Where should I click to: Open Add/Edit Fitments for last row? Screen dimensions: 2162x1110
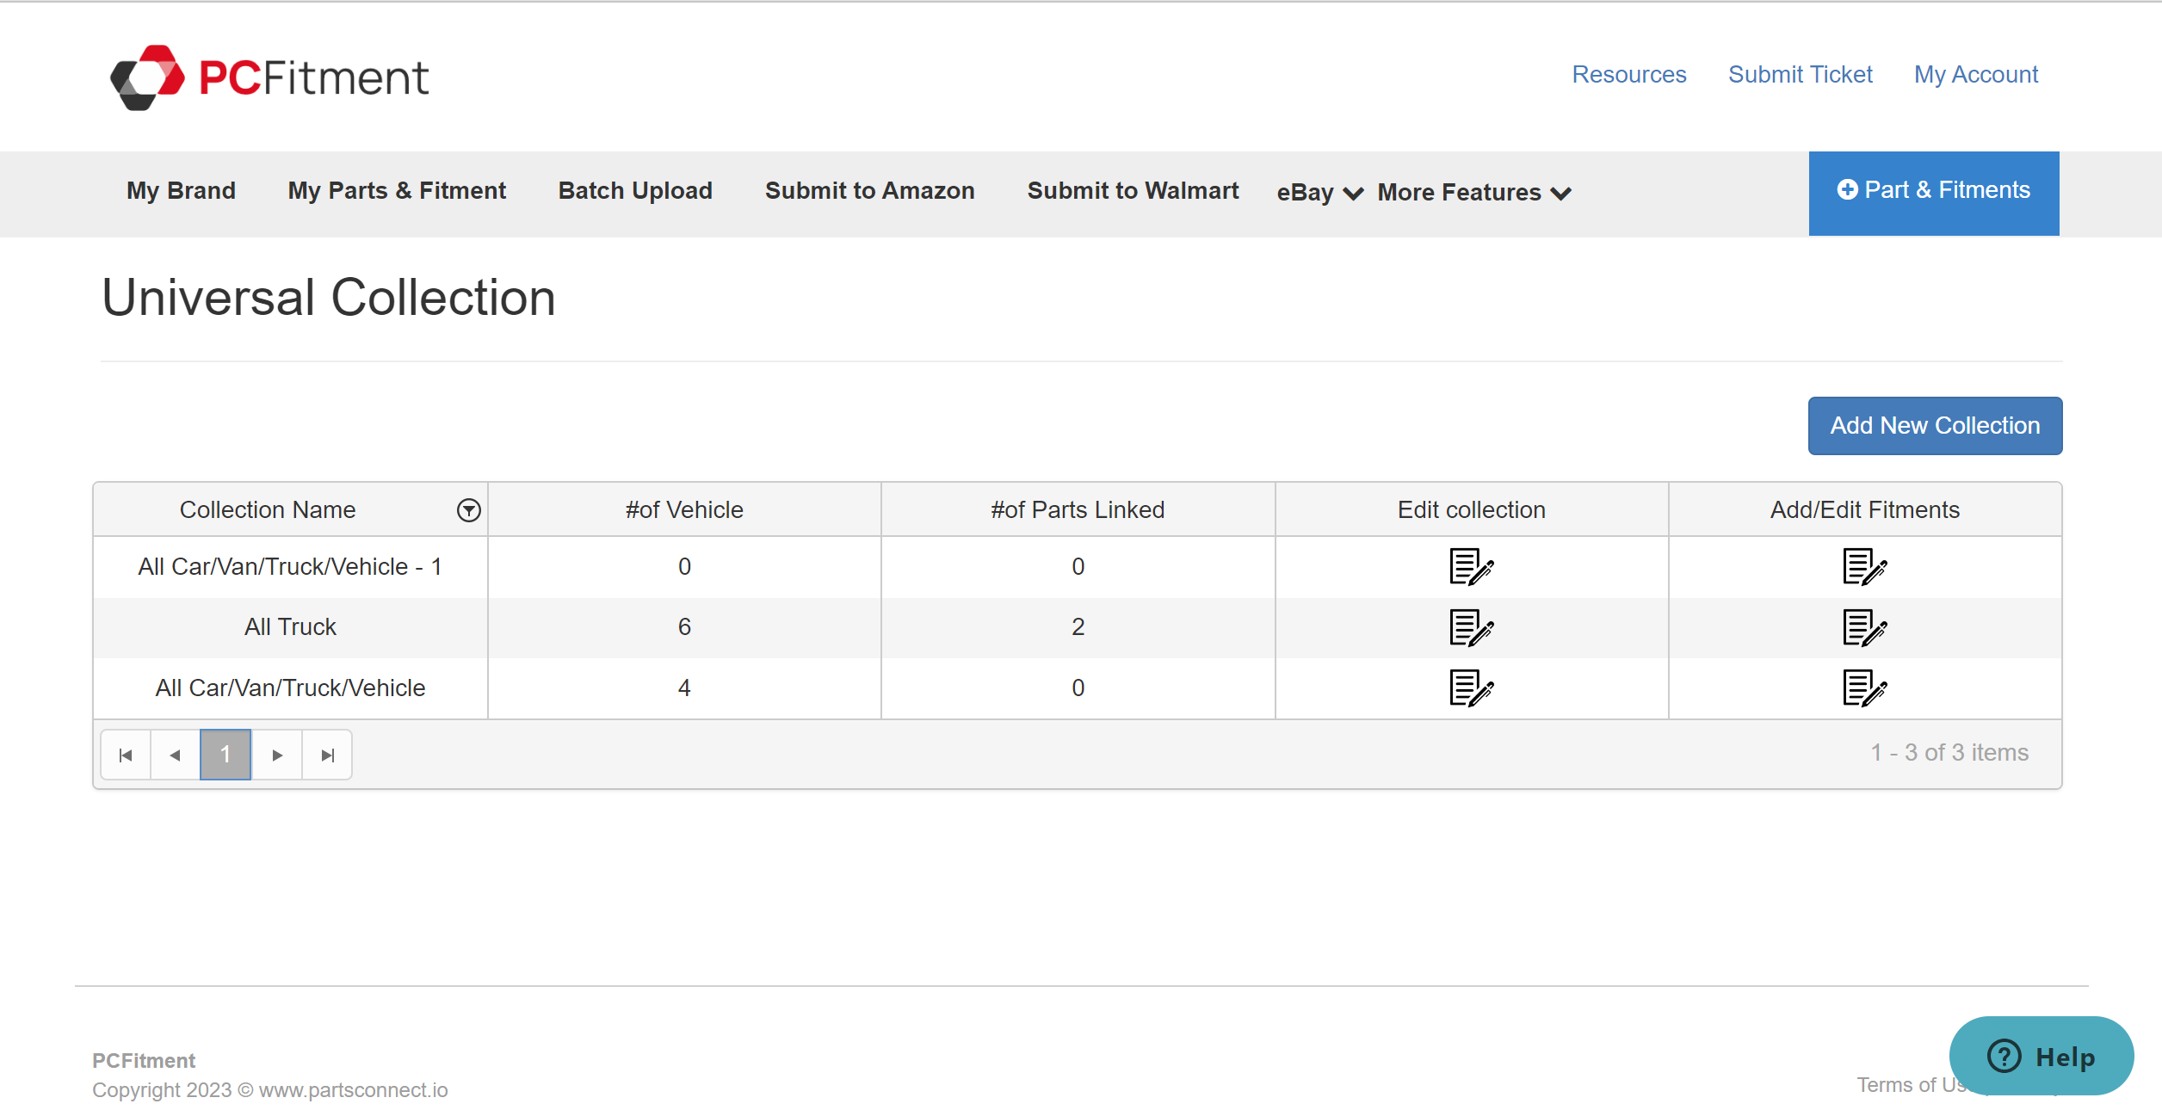pos(1864,688)
